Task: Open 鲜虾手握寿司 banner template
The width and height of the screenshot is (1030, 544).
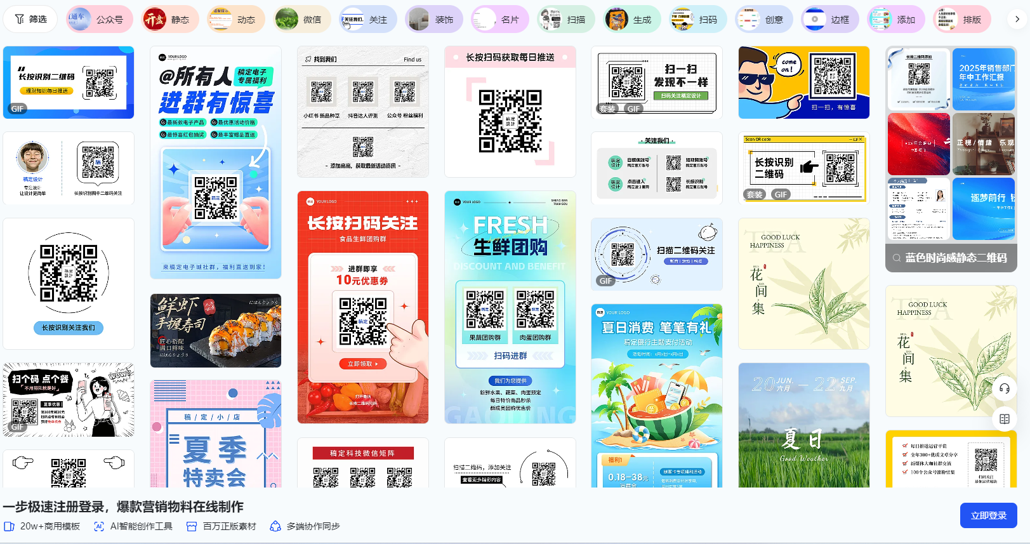Action: click(216, 331)
